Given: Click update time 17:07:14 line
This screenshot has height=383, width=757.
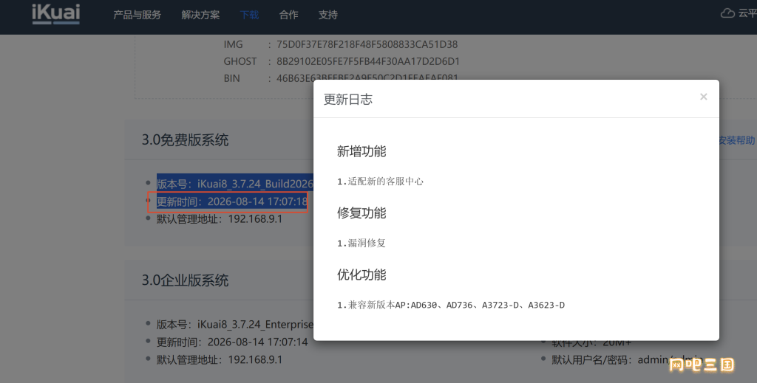Looking at the screenshot, I should pos(231,342).
